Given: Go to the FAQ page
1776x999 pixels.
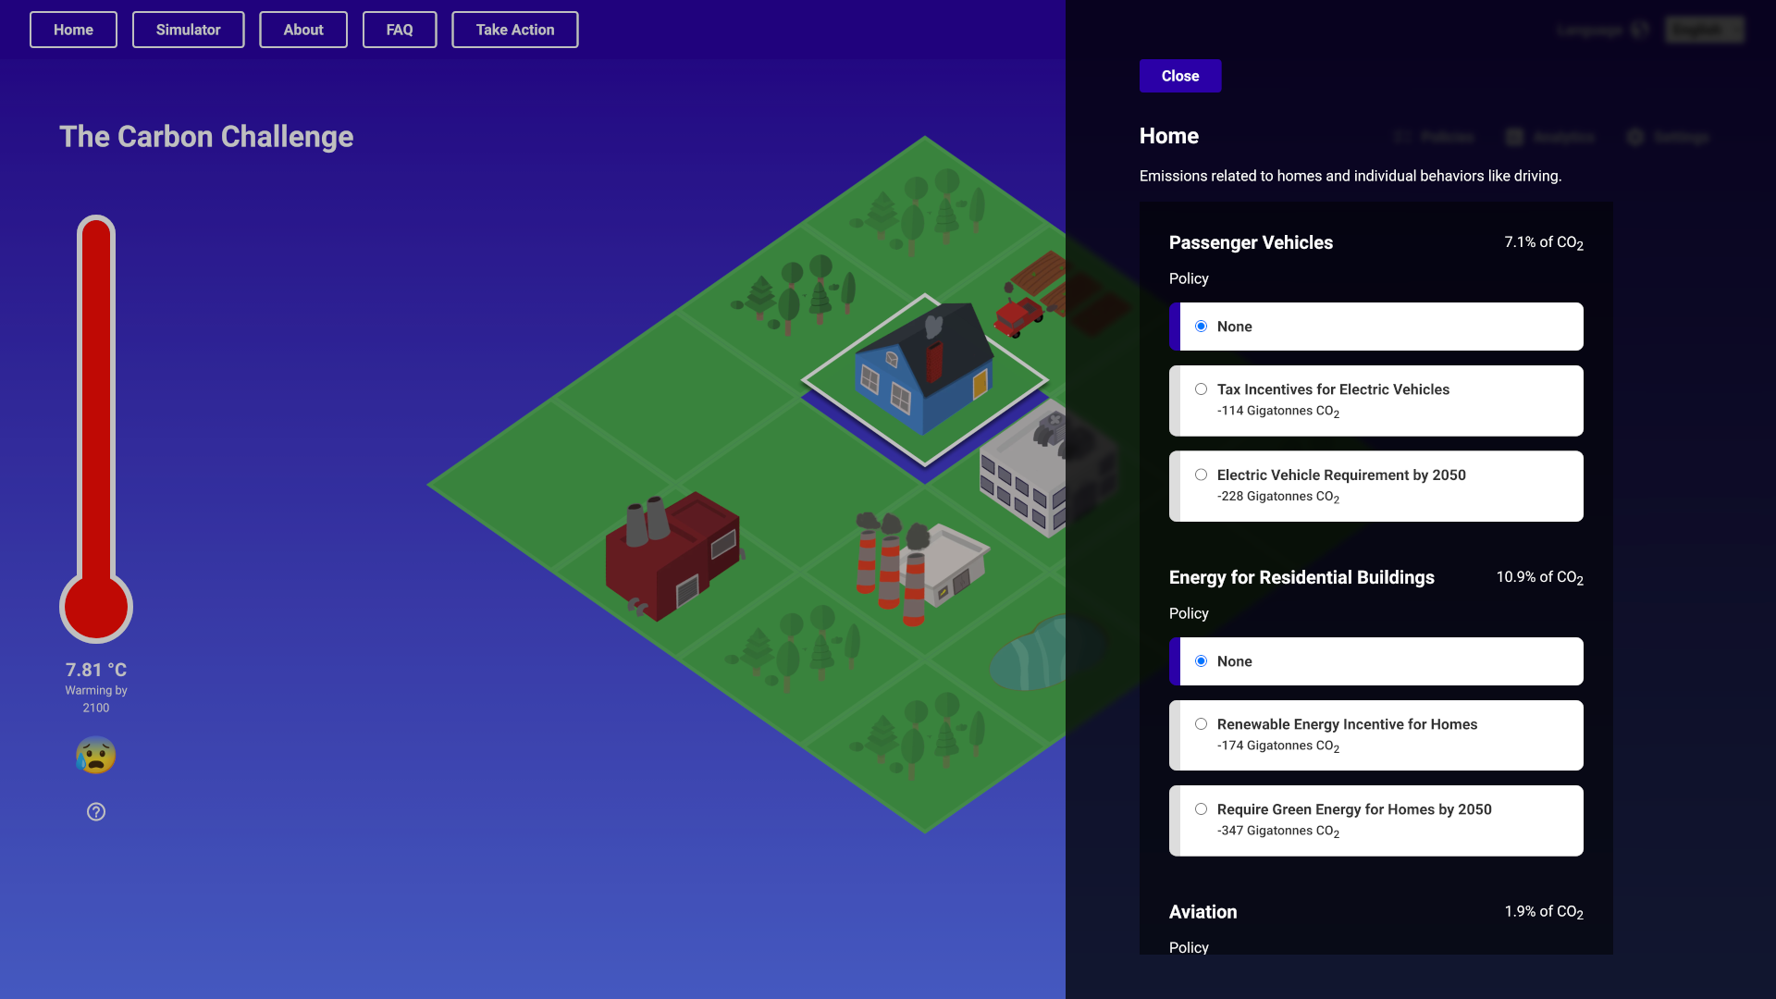Looking at the screenshot, I should 400,30.
